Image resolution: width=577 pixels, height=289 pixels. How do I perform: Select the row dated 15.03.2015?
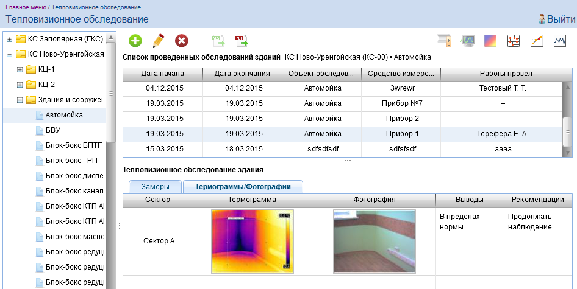click(343, 149)
